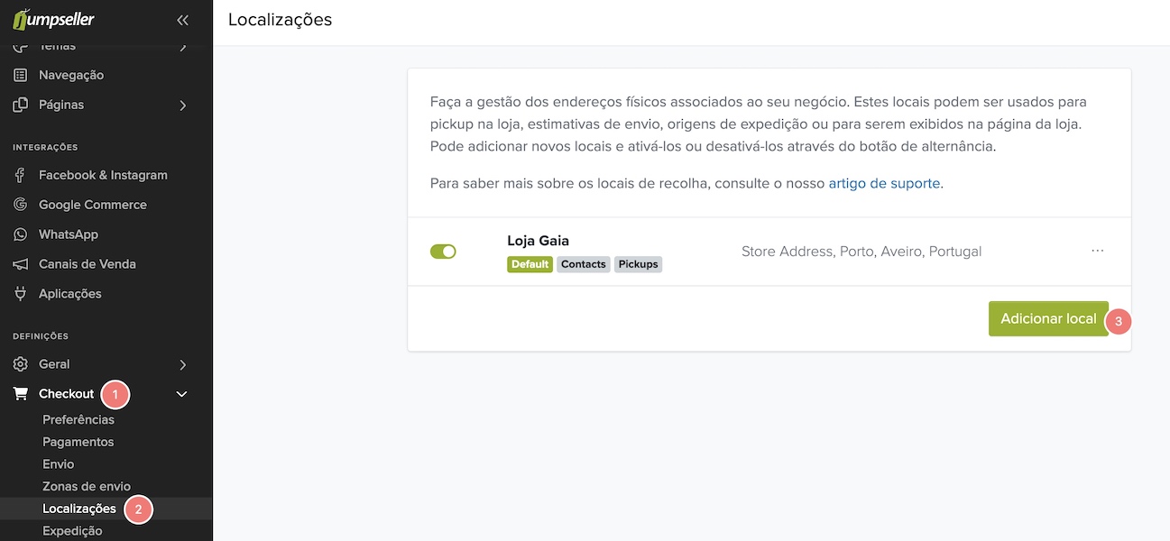This screenshot has height=541, width=1170.
Task: Click the Facebook icon in sidebar
Action: click(x=20, y=175)
